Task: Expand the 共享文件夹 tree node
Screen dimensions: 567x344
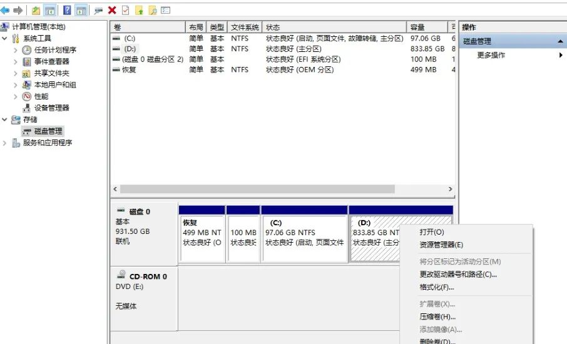Action: pos(16,73)
